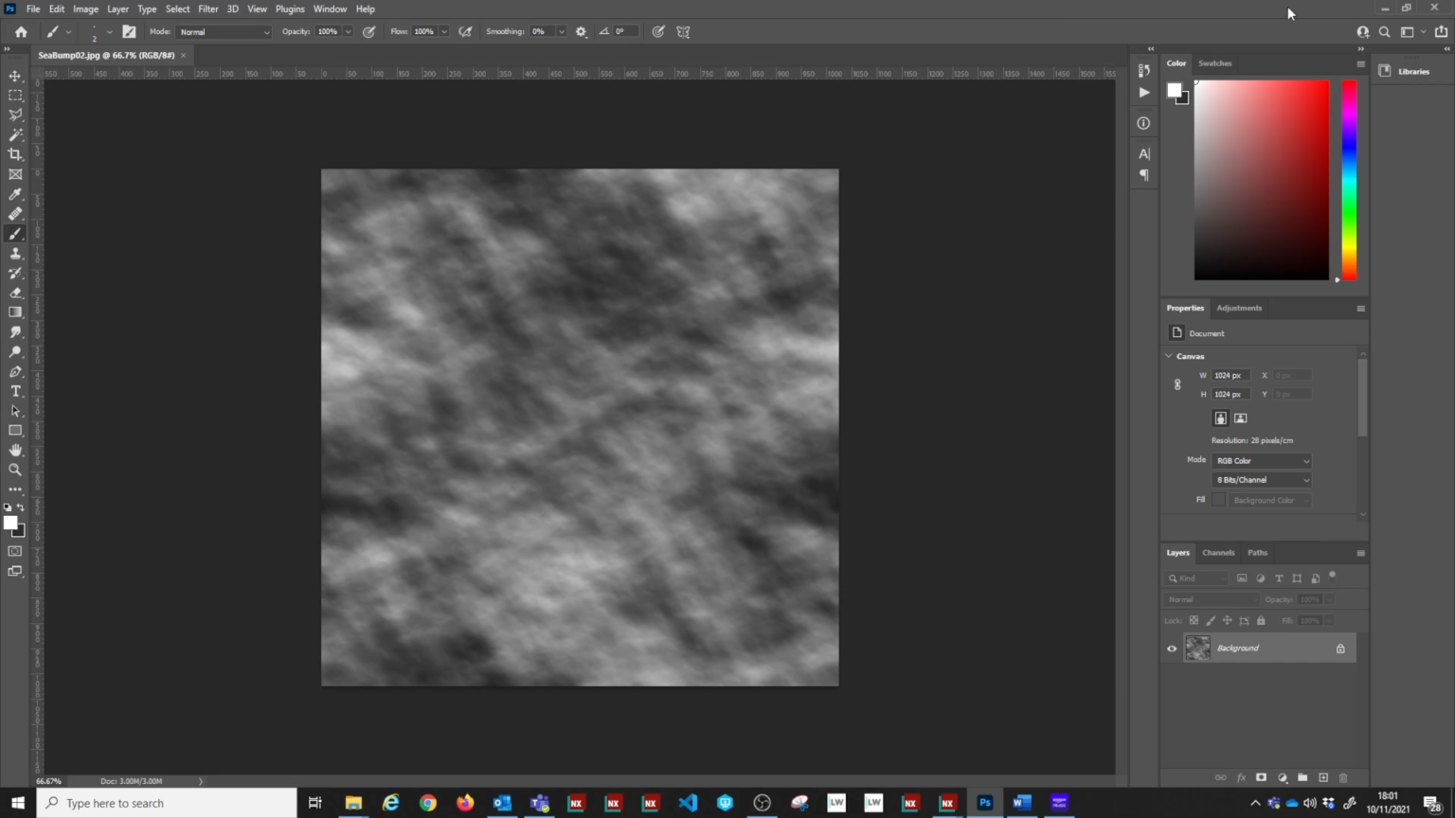Select the Zoom tool
The height and width of the screenshot is (818, 1455).
click(x=14, y=470)
